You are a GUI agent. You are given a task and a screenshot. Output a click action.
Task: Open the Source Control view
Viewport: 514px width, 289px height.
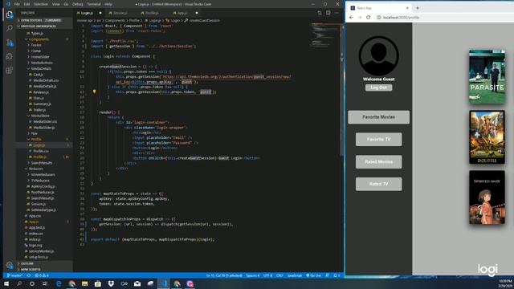coord(10,43)
